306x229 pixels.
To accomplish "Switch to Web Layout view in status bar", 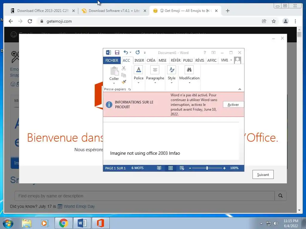I will (182, 168).
